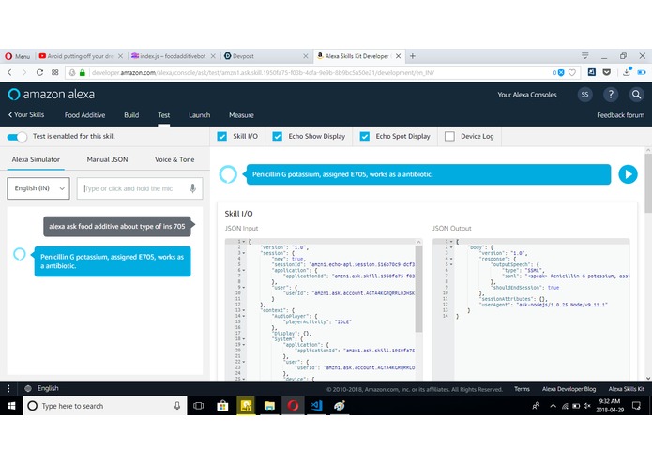Screen dimensions: 652x463
Task: Collapse line 1 of the JSON Output
Action: [451, 241]
